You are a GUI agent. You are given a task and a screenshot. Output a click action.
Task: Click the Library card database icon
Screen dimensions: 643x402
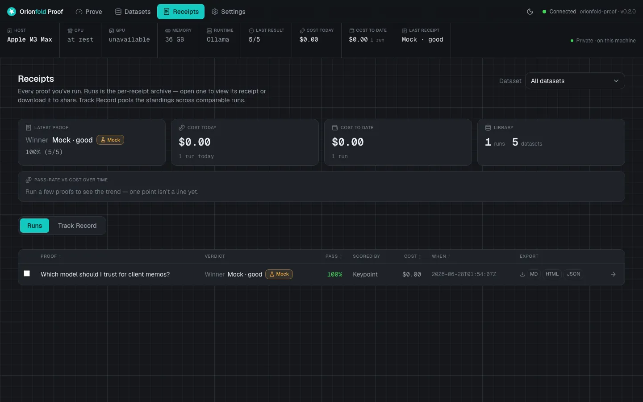[488, 128]
